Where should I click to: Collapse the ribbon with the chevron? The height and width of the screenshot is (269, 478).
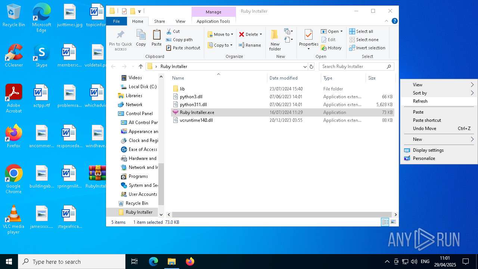tap(387, 21)
